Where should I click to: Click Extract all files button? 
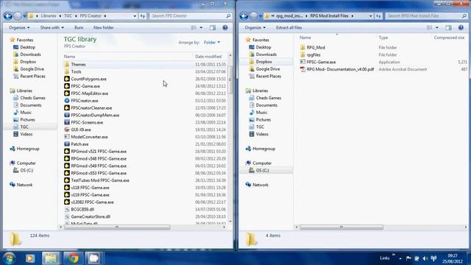tap(289, 28)
